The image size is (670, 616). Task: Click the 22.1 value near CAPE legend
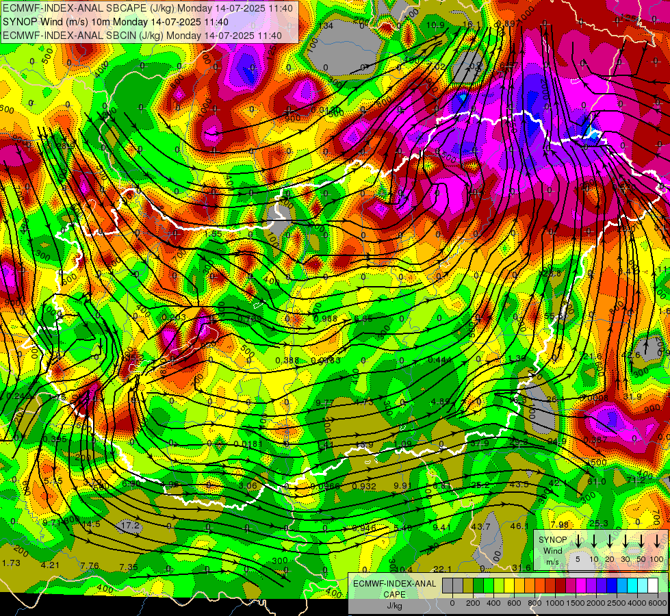(442, 569)
